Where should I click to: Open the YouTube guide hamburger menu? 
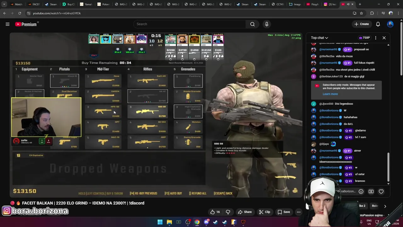click(x=8, y=24)
